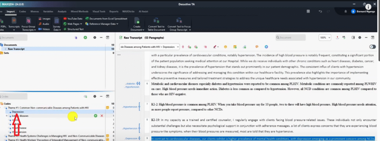Open Reference Manager Data dropdown
Image resolution: width=380 pixels, height=141 pixels.
(x=102, y=24)
